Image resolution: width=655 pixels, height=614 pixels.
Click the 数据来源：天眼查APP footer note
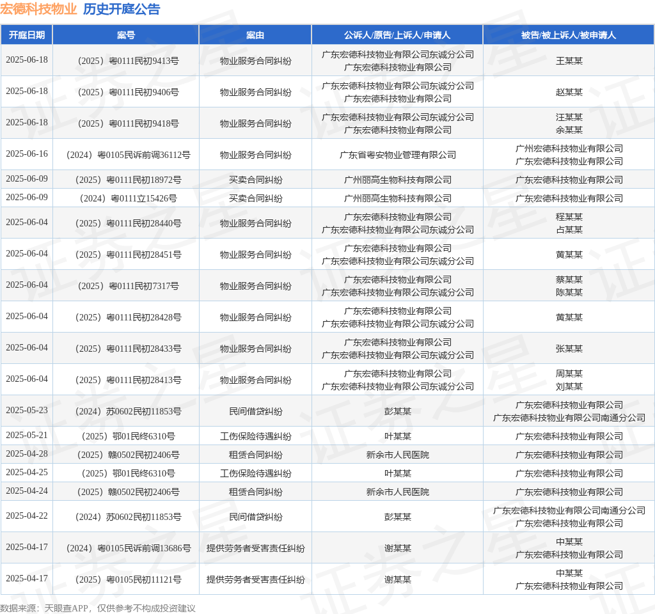click(98, 608)
